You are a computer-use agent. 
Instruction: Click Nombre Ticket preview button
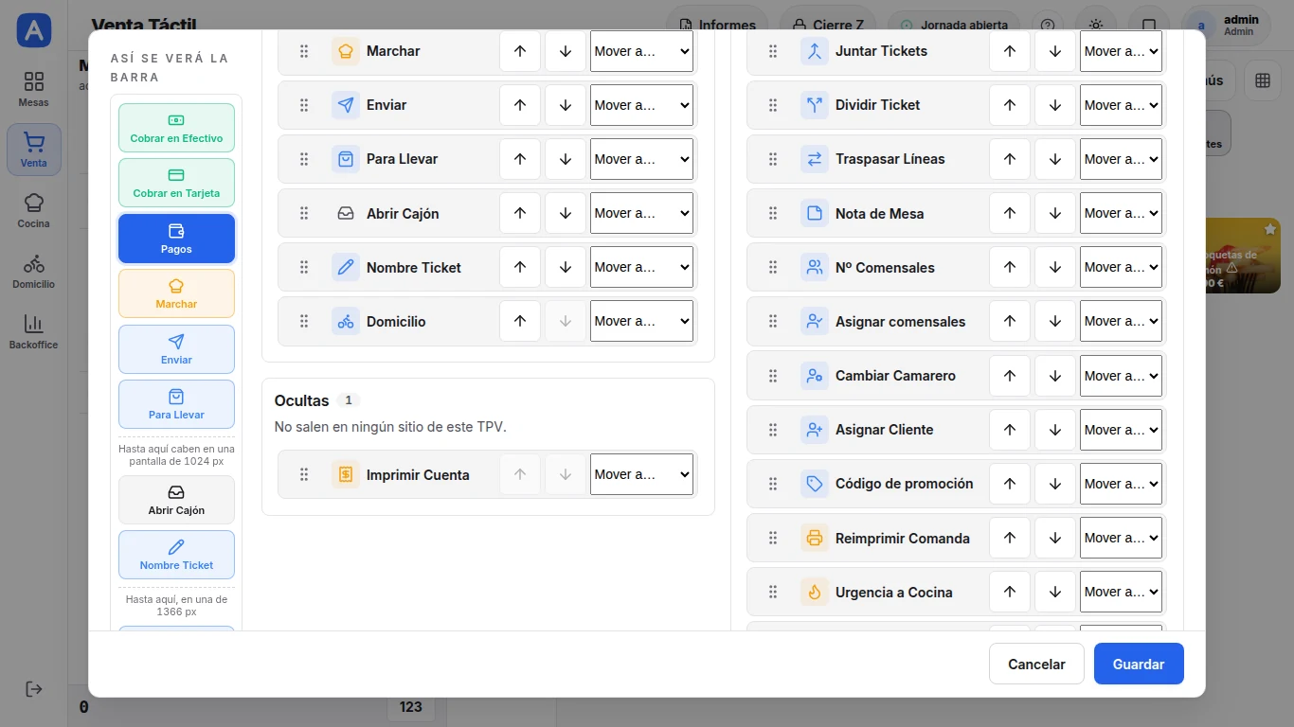176,555
